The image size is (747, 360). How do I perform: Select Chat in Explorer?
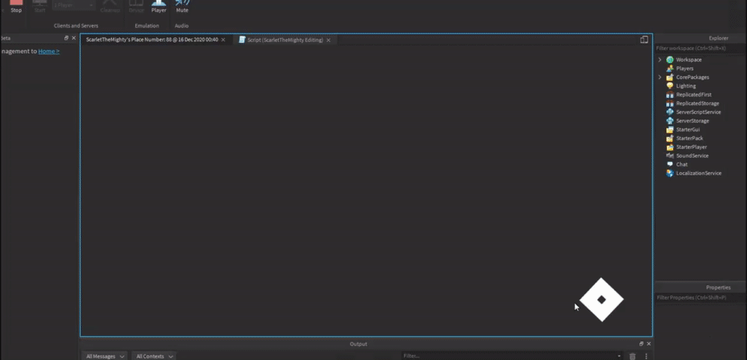point(682,164)
